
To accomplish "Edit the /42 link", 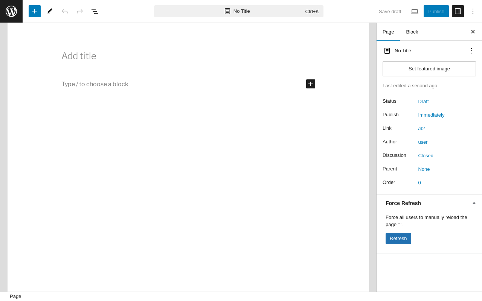I will coord(421,128).
